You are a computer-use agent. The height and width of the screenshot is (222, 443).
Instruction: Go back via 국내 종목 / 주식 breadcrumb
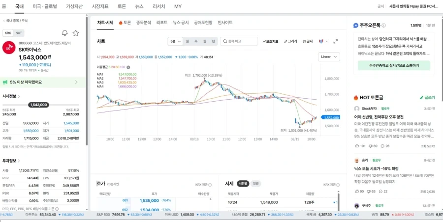tap(15, 21)
